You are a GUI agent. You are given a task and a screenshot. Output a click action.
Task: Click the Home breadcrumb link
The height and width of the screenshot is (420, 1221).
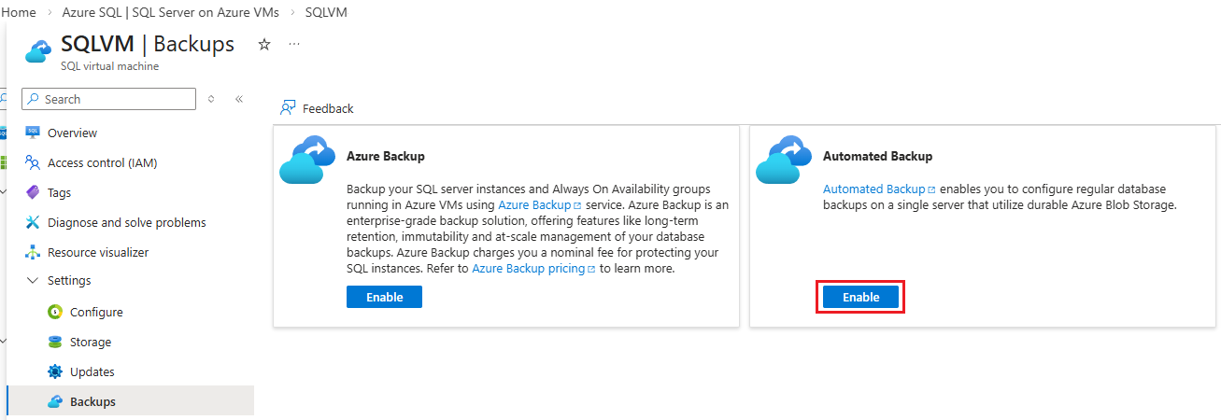pyautogui.click(x=20, y=12)
